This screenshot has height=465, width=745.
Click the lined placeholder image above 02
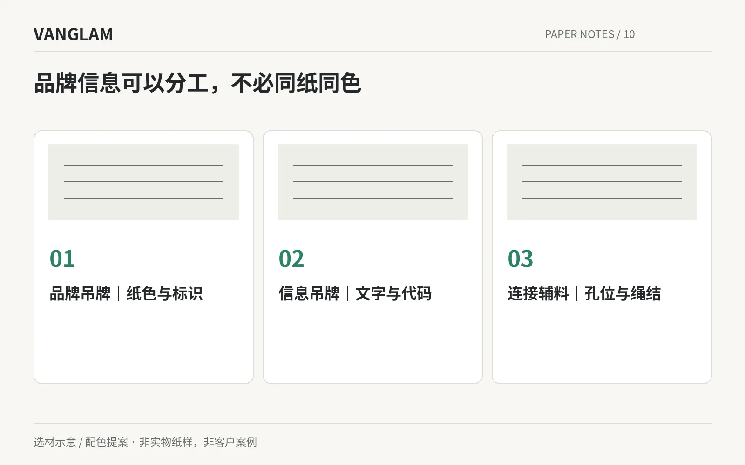click(x=372, y=182)
